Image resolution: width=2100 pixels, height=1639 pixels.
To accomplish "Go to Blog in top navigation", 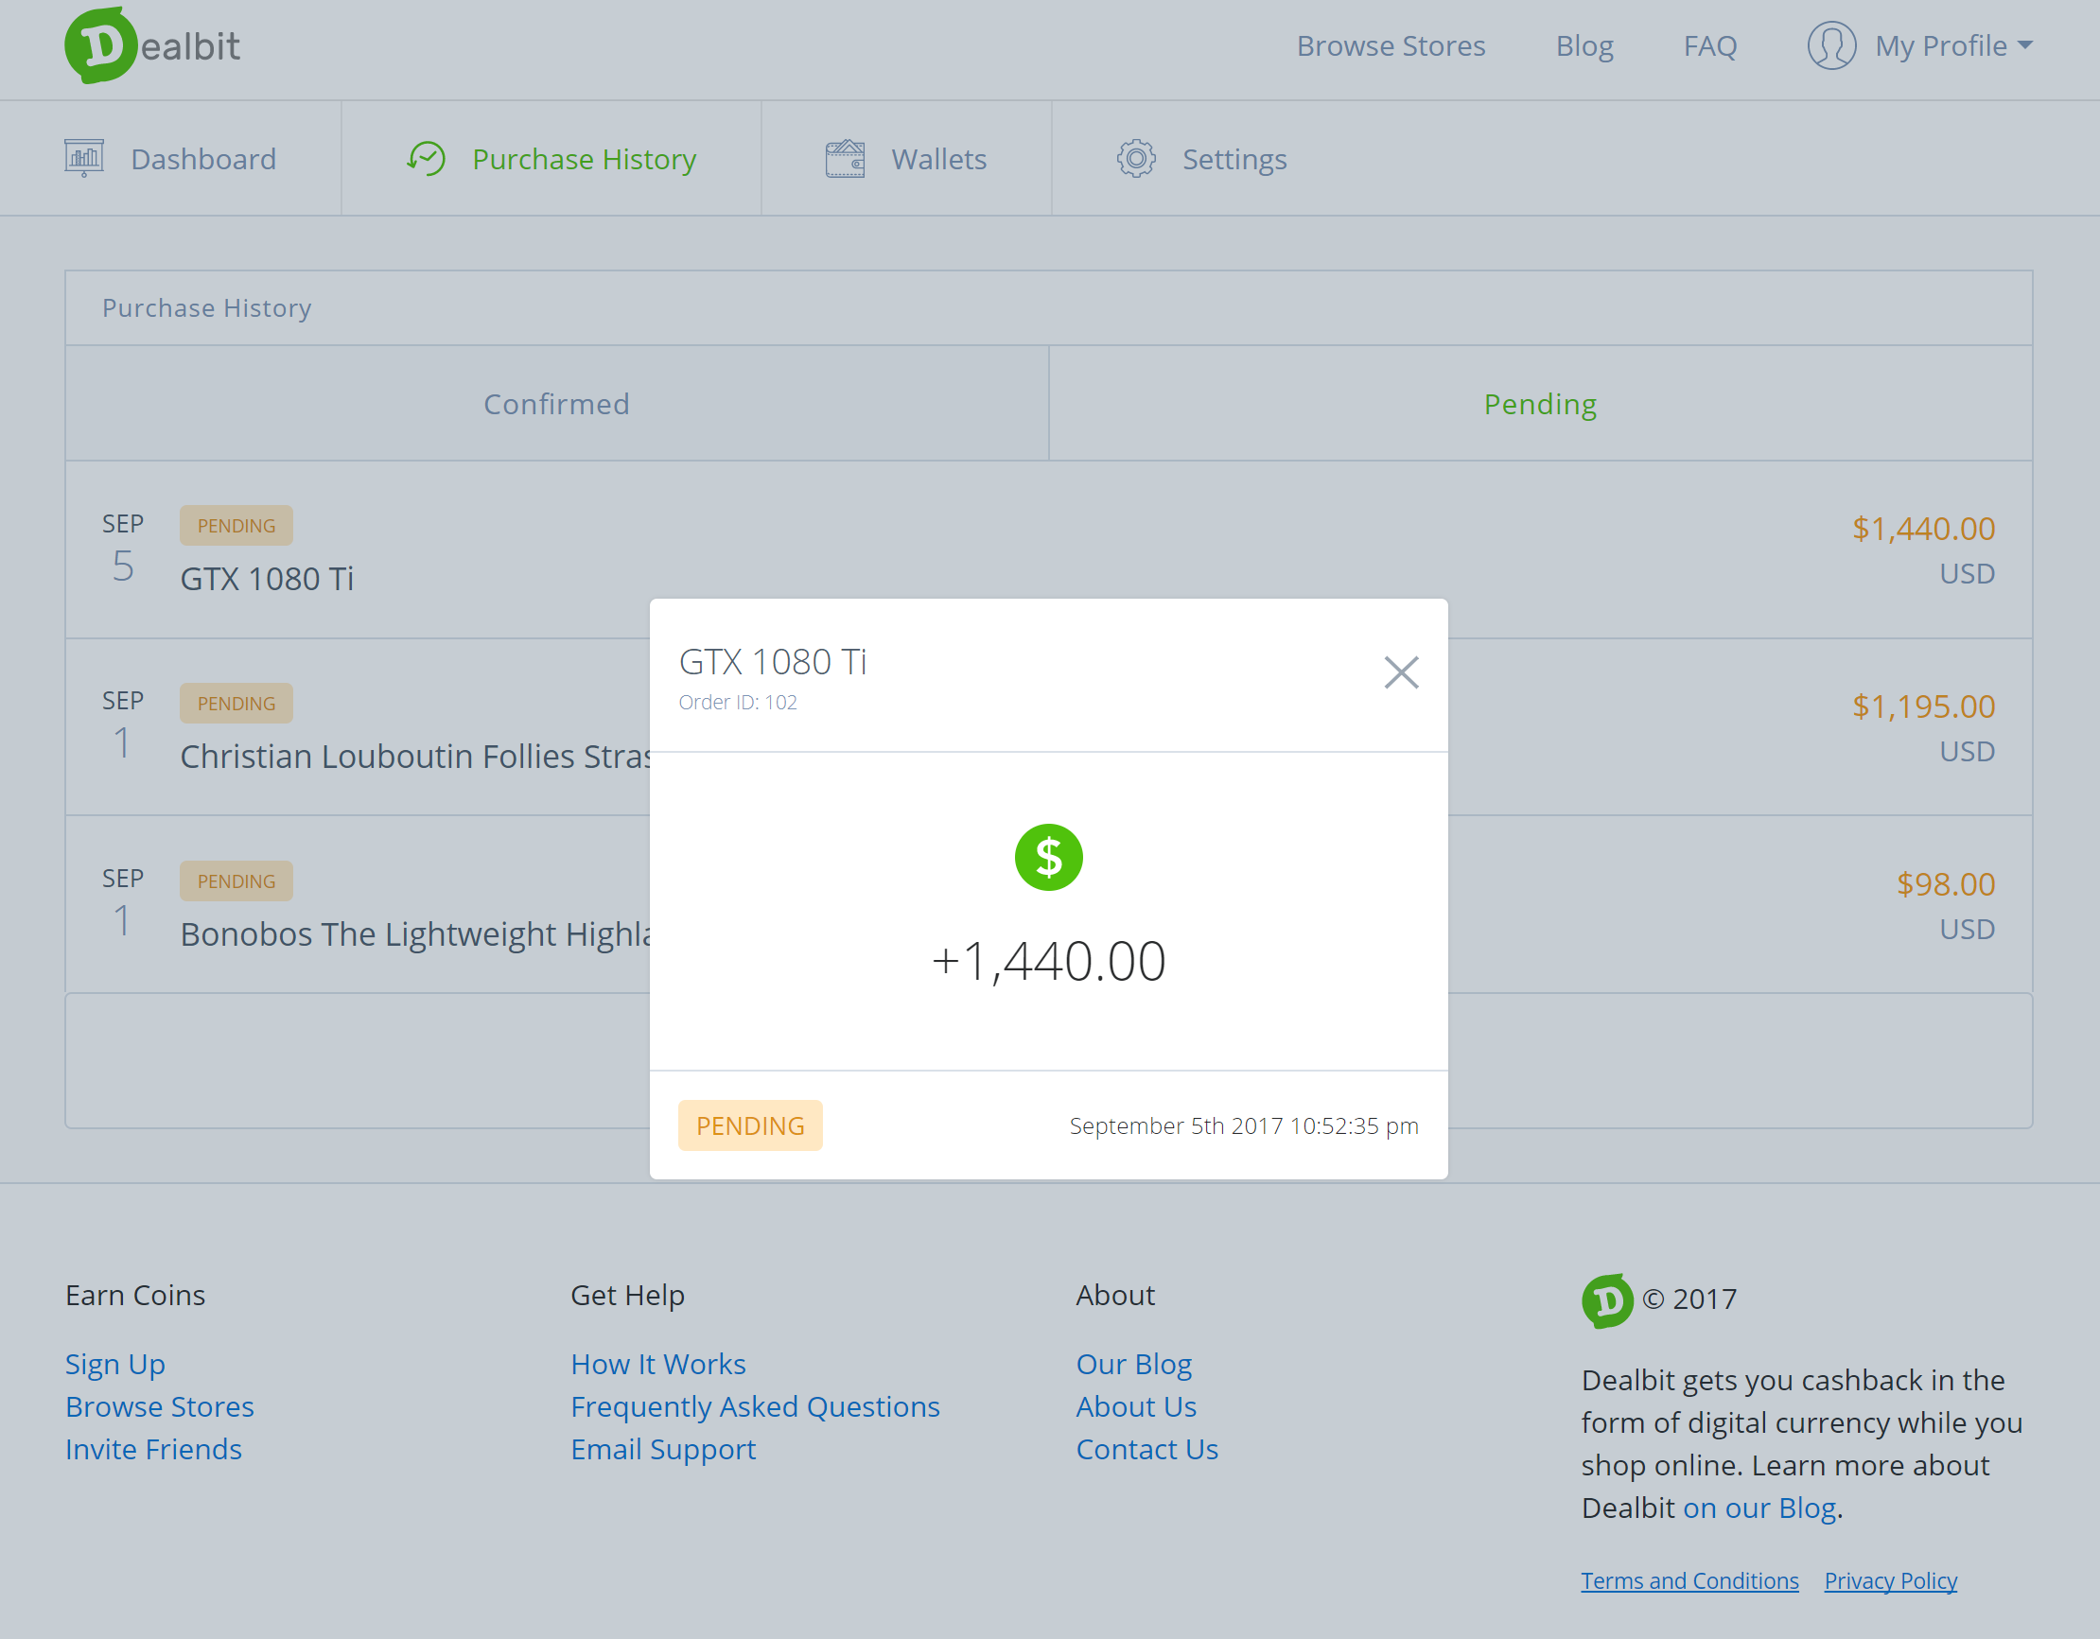I will click(x=1584, y=46).
